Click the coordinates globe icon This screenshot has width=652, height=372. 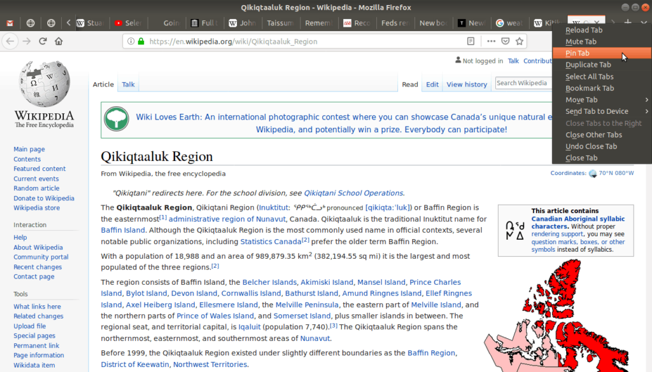[x=593, y=174]
